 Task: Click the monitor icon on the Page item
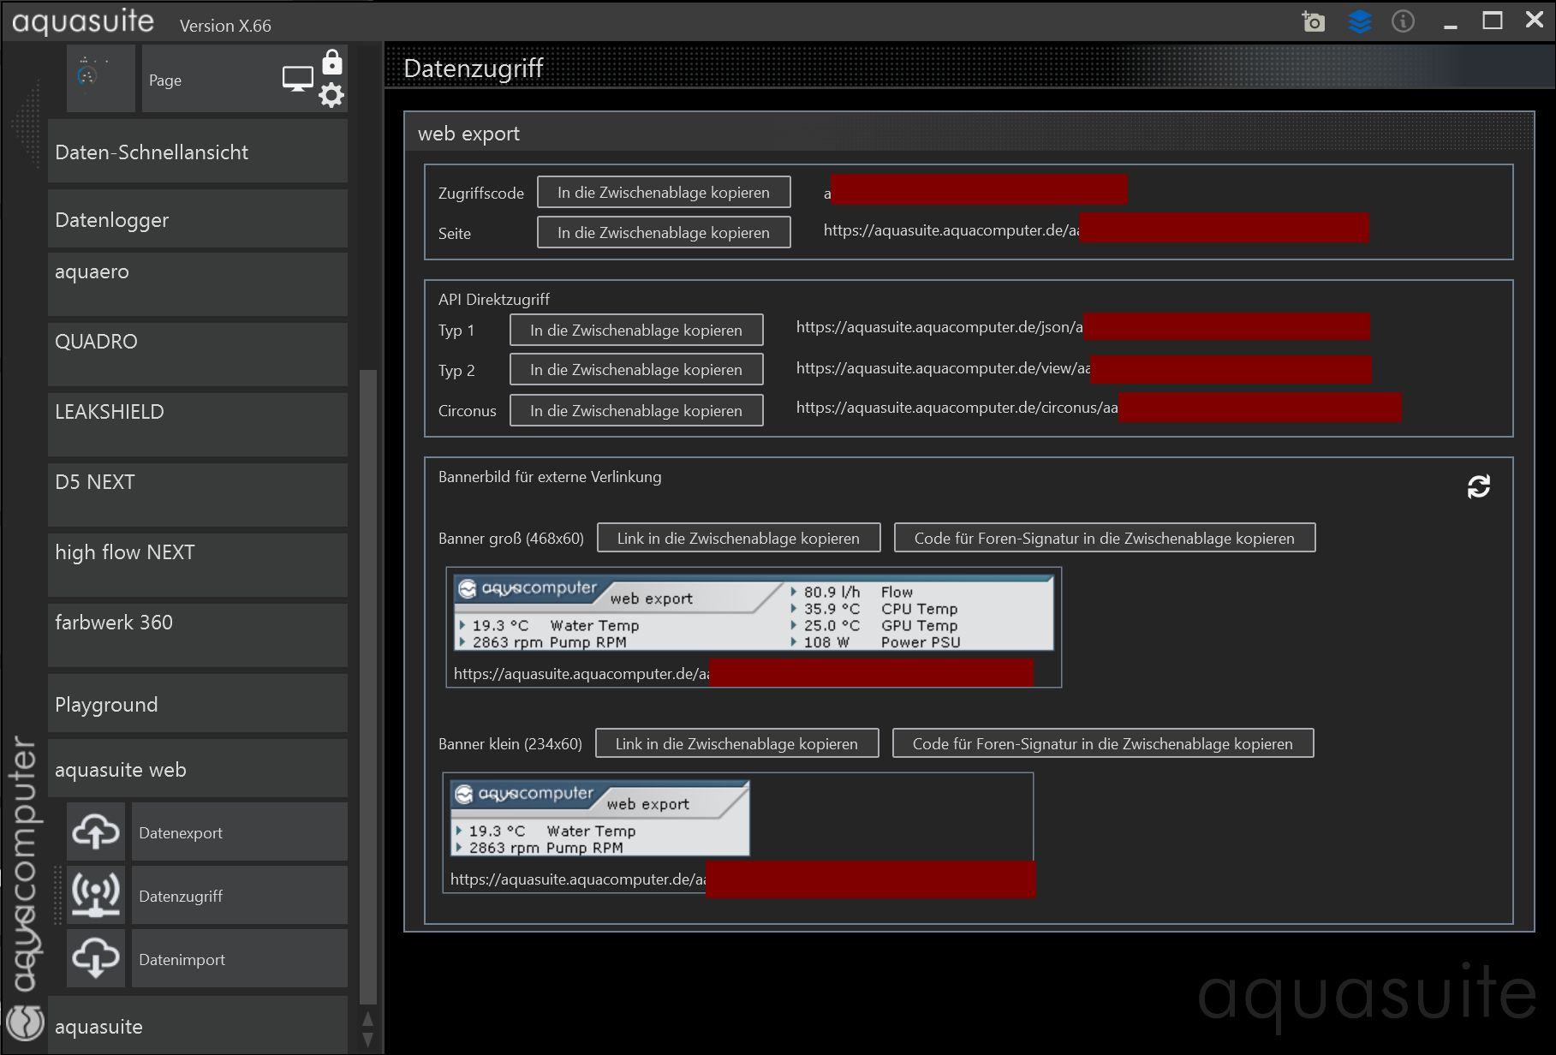tap(298, 80)
